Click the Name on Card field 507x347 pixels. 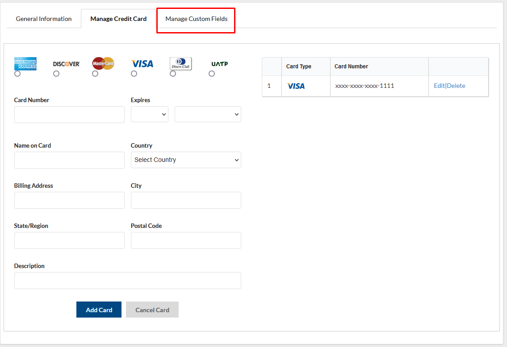(69, 160)
